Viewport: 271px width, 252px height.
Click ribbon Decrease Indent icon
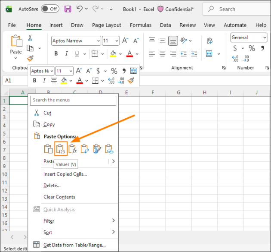click(x=184, y=54)
